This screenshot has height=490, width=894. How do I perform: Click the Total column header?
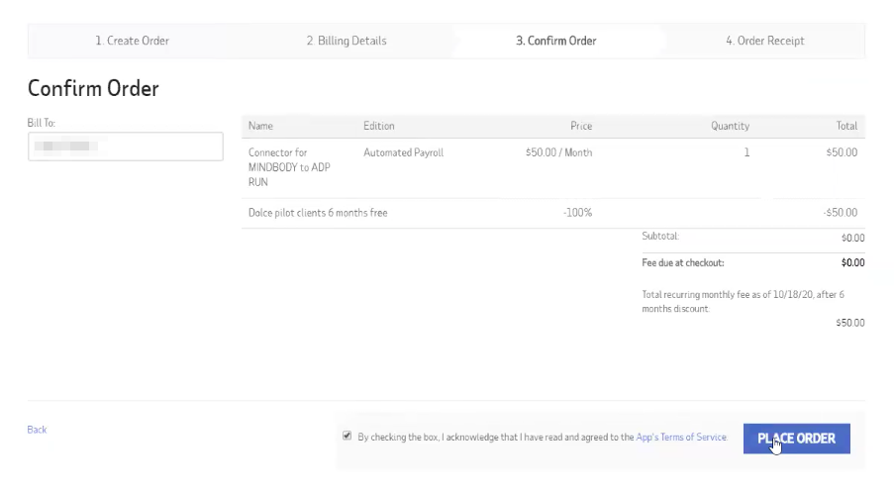coord(846,126)
